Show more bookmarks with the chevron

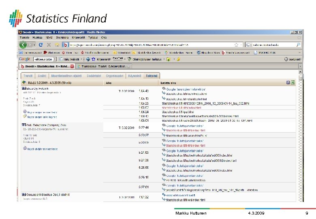click(x=299, y=52)
